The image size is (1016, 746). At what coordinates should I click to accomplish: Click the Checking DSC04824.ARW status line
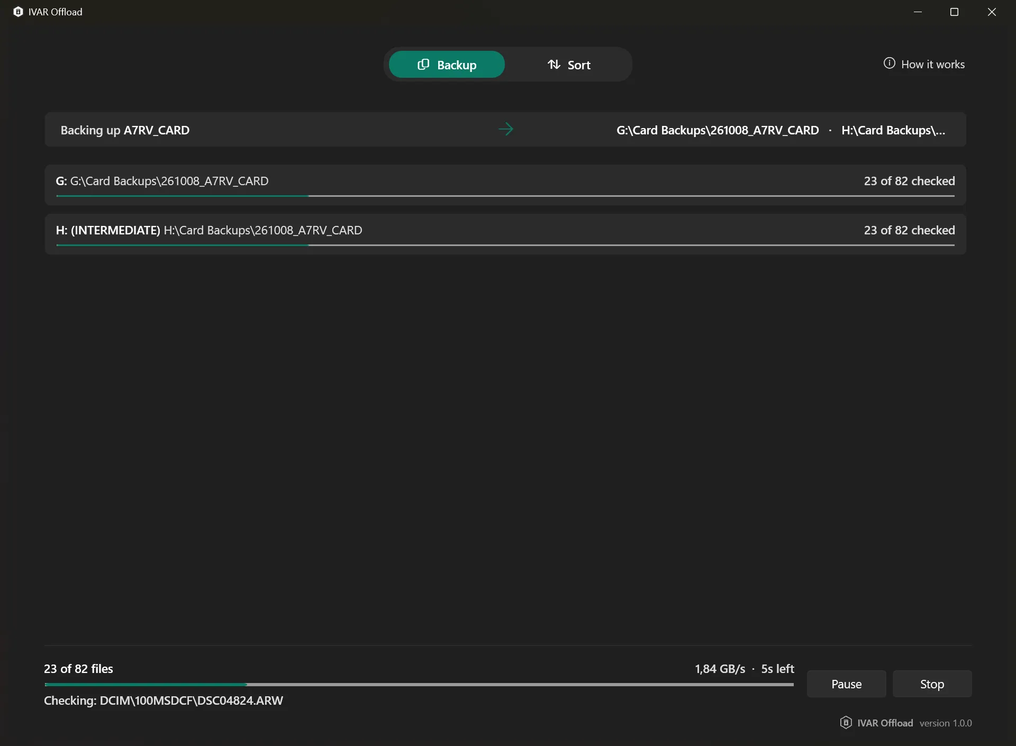tap(164, 700)
